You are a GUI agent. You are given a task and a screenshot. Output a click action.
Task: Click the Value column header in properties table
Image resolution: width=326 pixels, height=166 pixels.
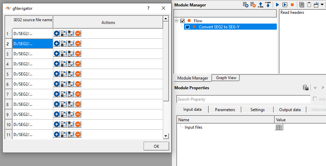click(x=300, y=120)
